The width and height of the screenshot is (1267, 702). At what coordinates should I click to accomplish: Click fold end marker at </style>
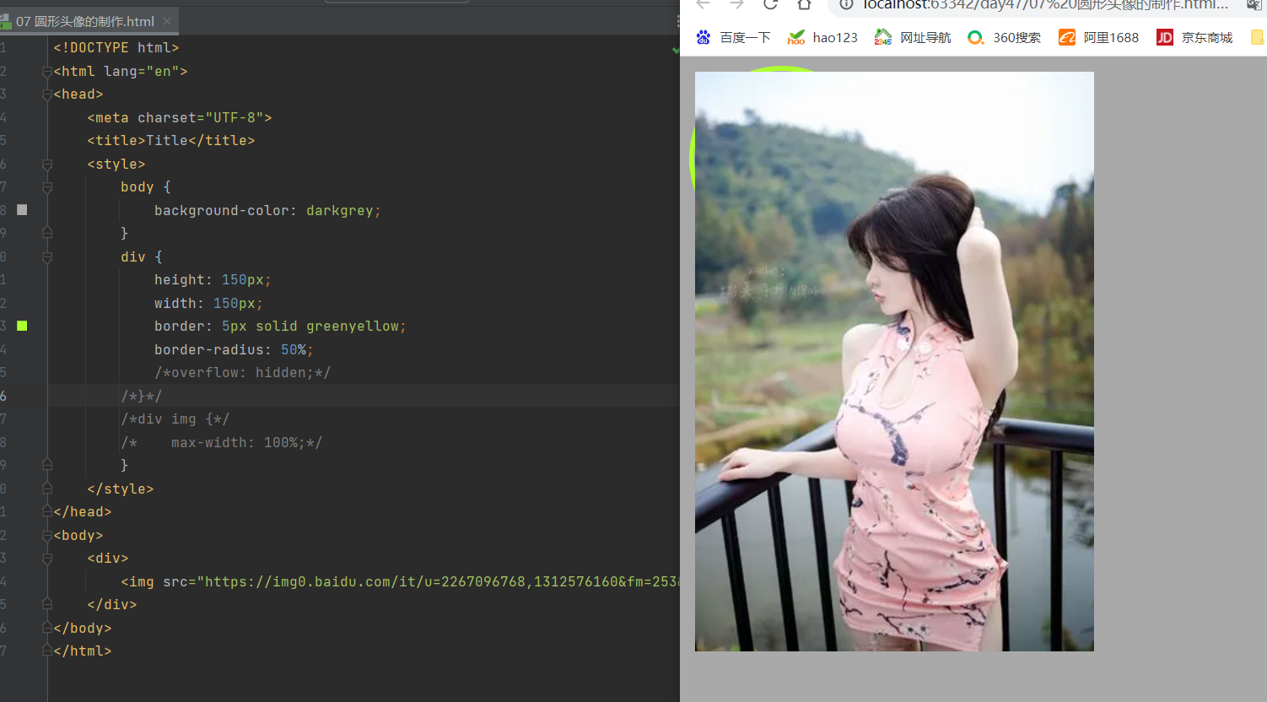pos(47,489)
